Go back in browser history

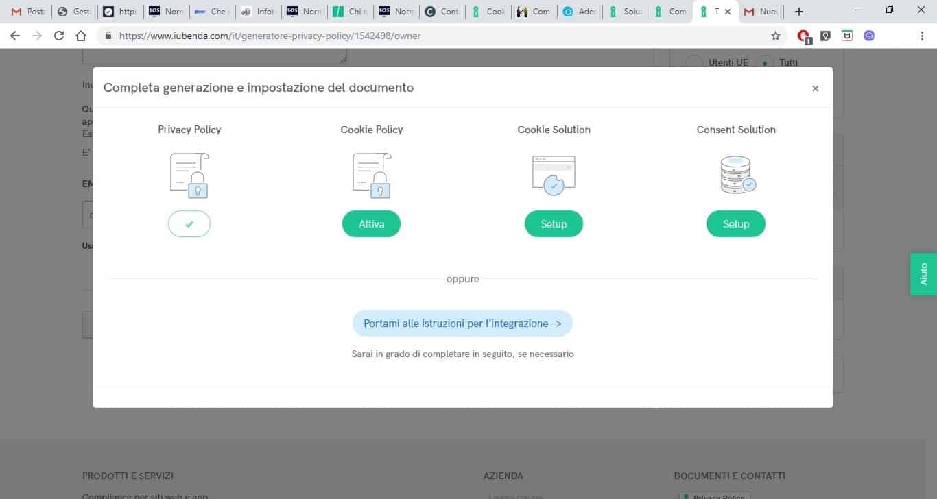point(15,36)
